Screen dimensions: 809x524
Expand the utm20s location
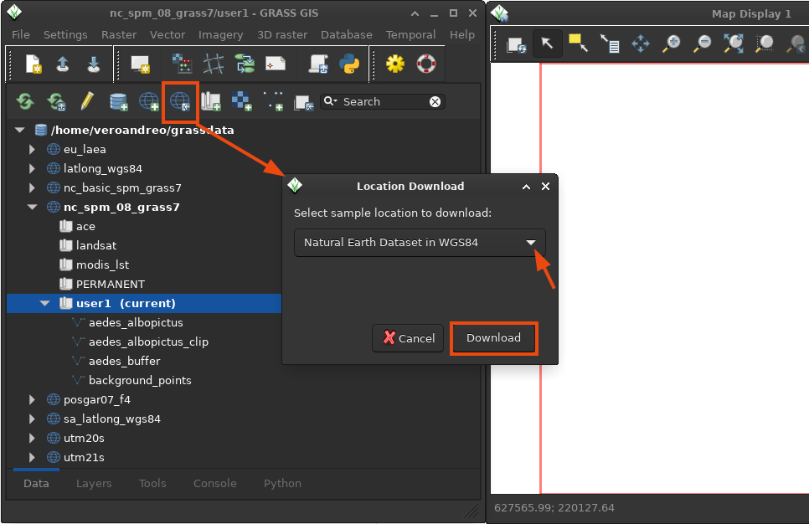point(32,438)
